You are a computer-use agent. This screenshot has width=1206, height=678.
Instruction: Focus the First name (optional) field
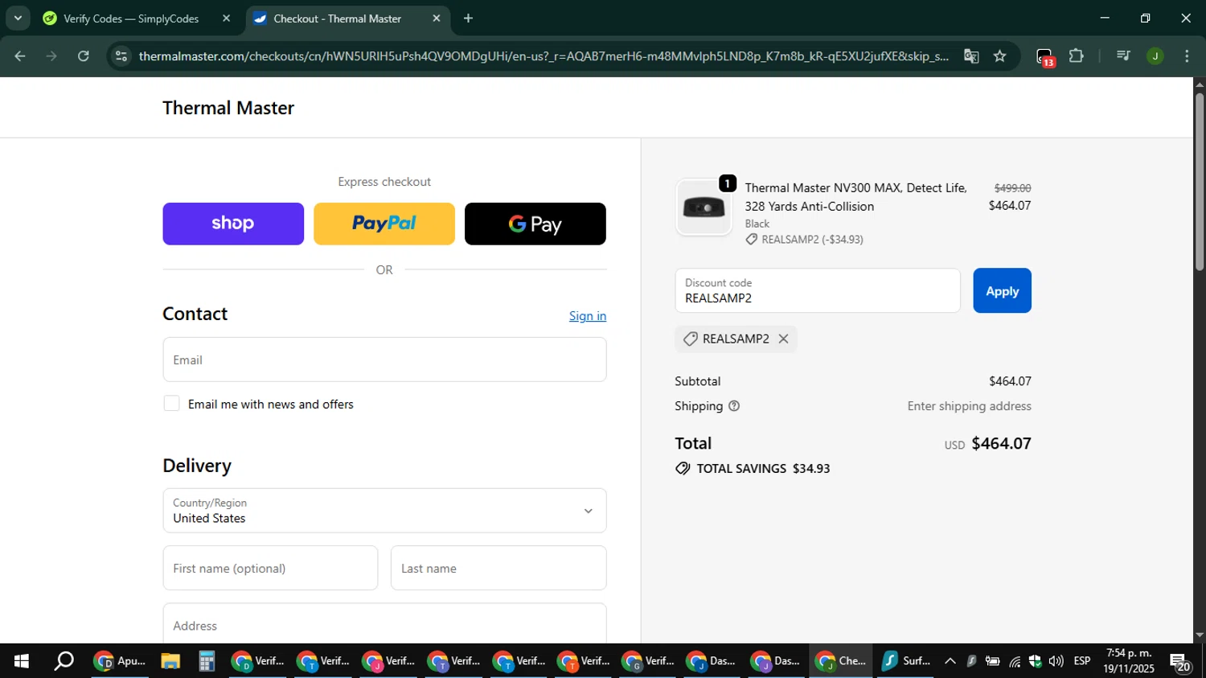click(270, 568)
